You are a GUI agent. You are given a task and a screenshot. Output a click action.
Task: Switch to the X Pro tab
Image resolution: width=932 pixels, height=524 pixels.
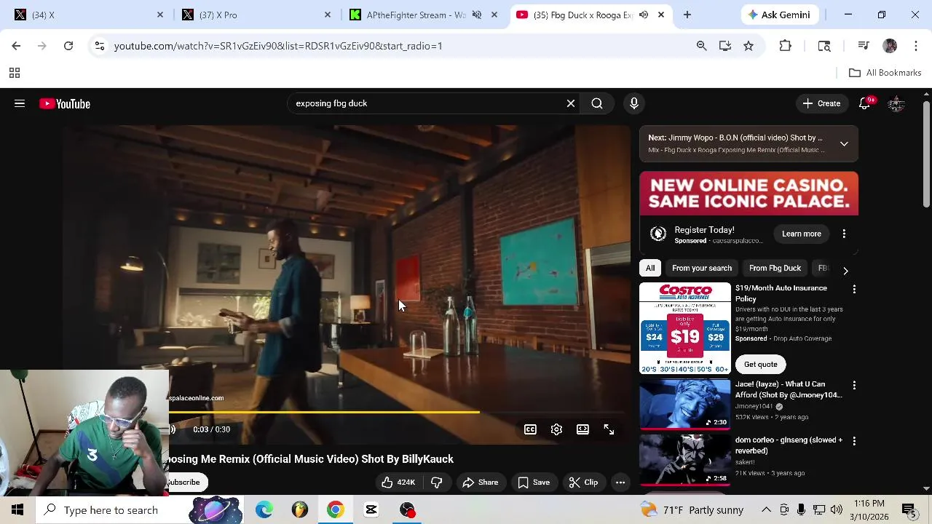(255, 15)
